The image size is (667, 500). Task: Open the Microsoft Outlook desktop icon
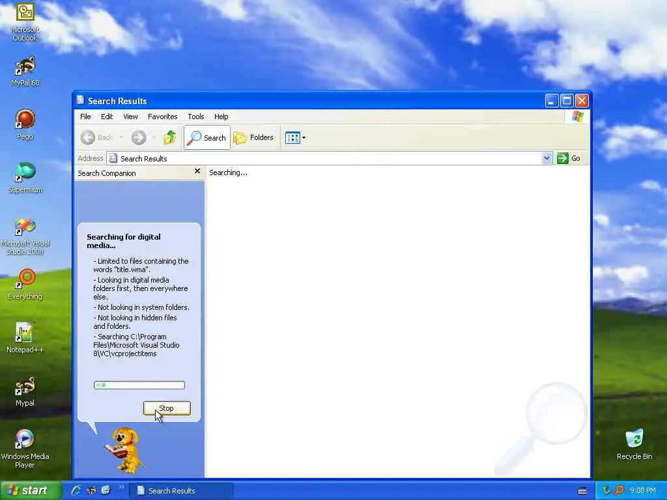[x=25, y=21]
